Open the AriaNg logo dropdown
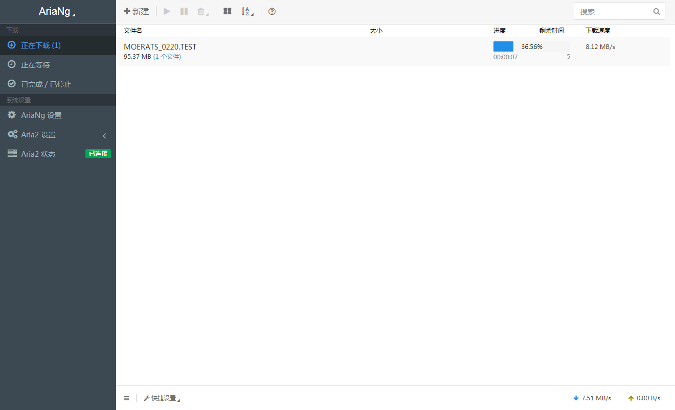This screenshot has width=675, height=410. coord(57,11)
